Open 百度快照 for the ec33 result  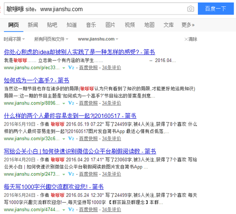88,68
